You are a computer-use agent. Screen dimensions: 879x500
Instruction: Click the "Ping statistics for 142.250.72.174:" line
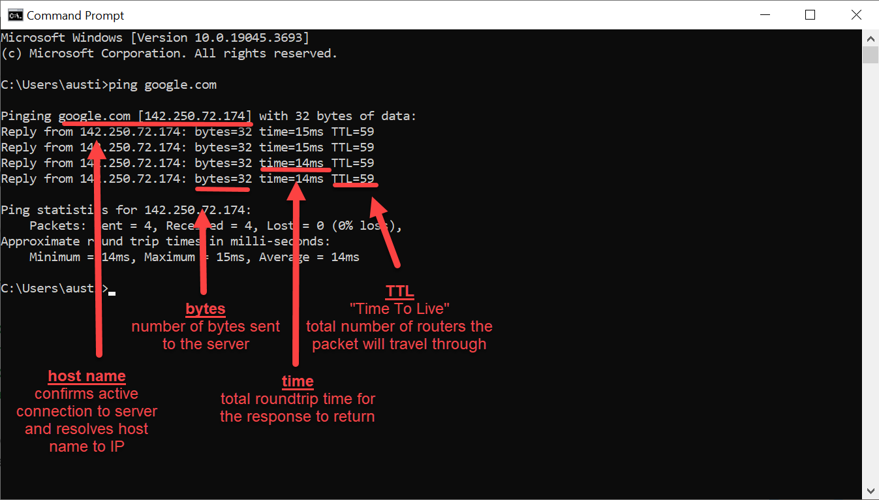coord(126,210)
